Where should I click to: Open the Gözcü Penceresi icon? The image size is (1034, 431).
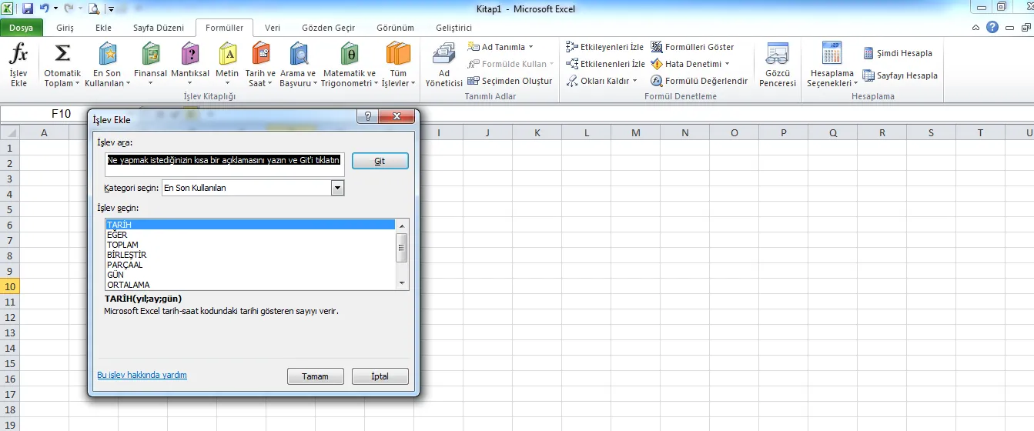tap(777, 55)
